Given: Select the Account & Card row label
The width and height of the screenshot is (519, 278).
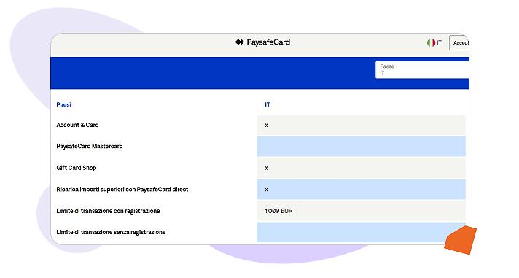Looking at the screenshot, I should tap(77, 125).
